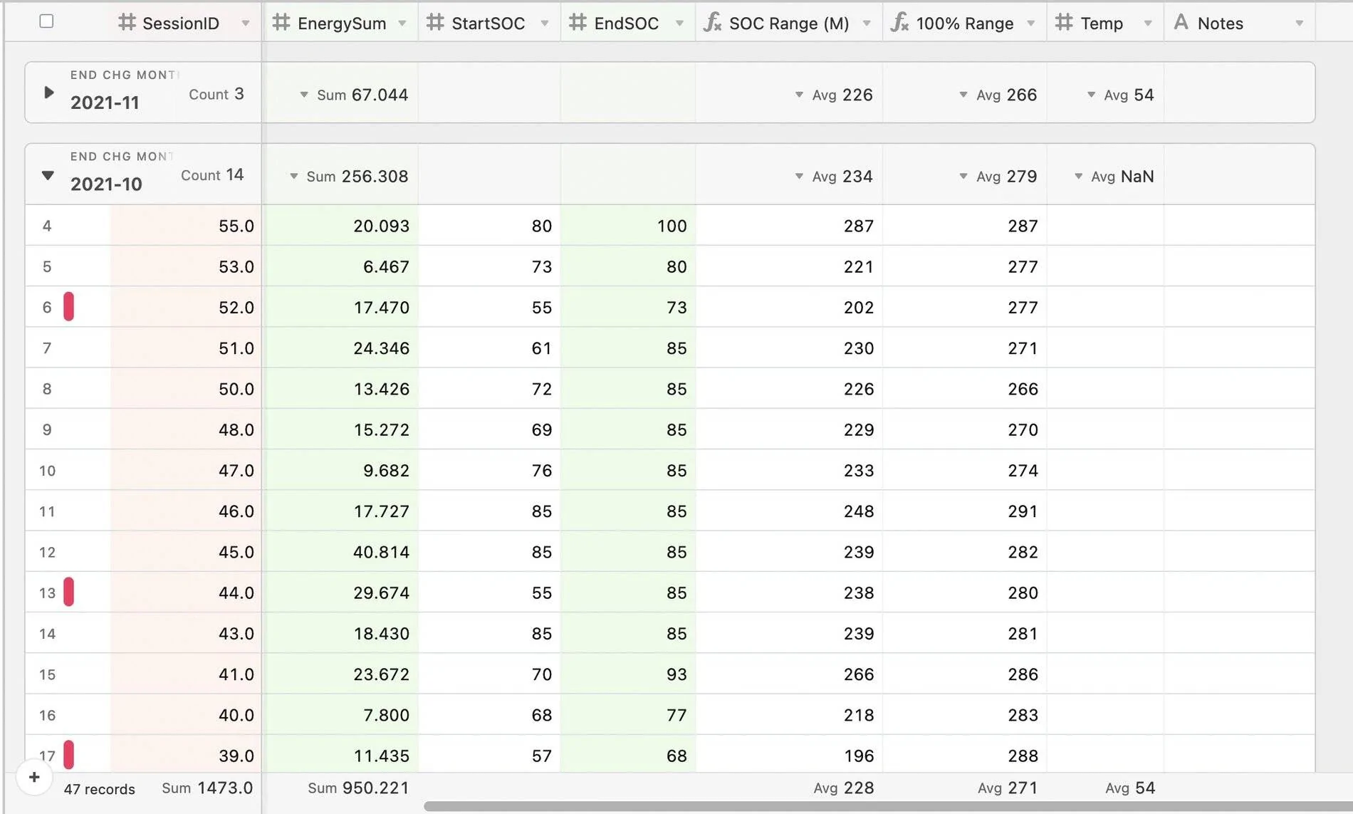
Task: Click footer Temp summary Avg 54
Action: [x=1130, y=788]
